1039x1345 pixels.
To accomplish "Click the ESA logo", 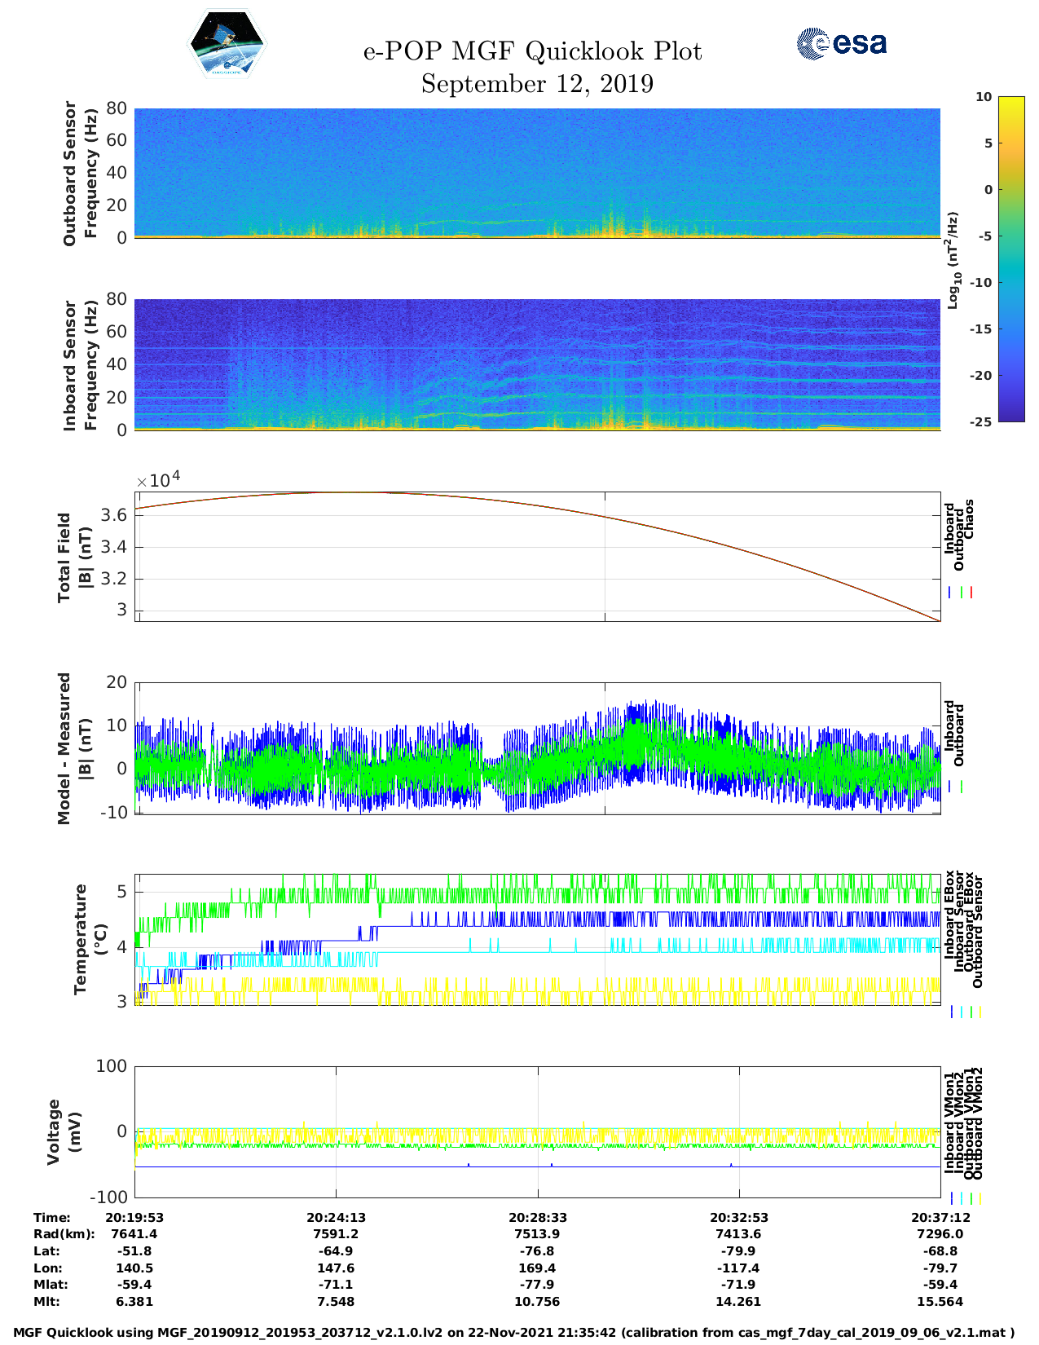I will pyautogui.click(x=841, y=43).
